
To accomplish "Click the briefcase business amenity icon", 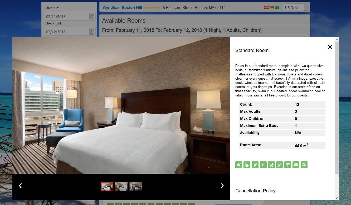I will 296,165.
